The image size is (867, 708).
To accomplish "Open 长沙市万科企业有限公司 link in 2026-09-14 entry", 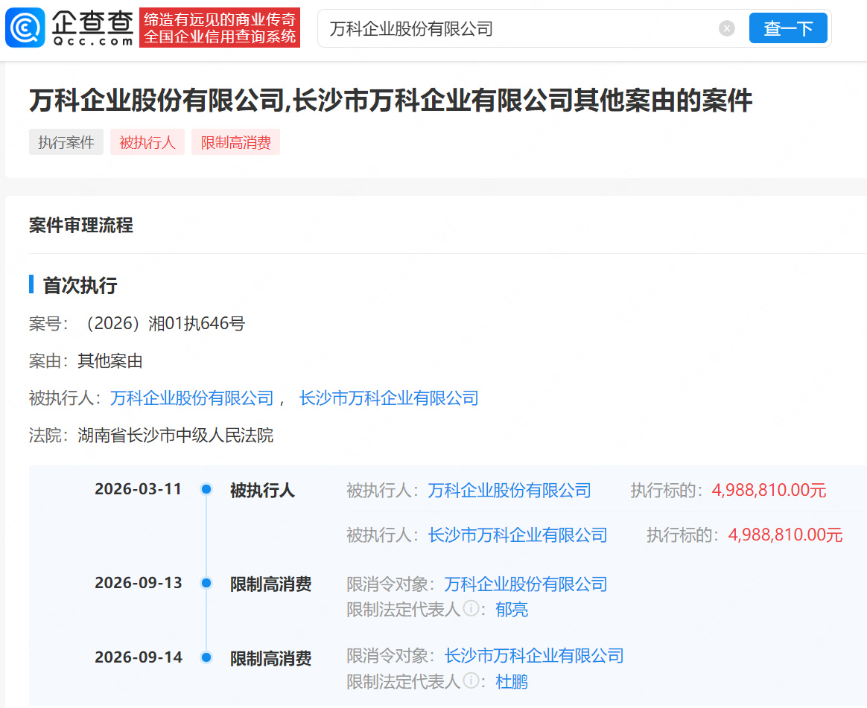I will pyautogui.click(x=534, y=656).
